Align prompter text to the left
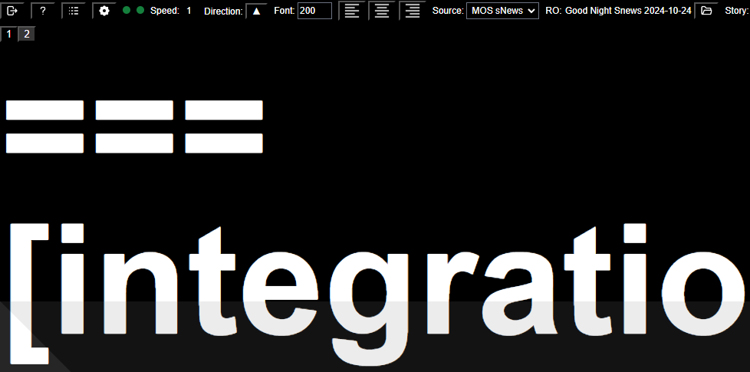 tap(351, 11)
